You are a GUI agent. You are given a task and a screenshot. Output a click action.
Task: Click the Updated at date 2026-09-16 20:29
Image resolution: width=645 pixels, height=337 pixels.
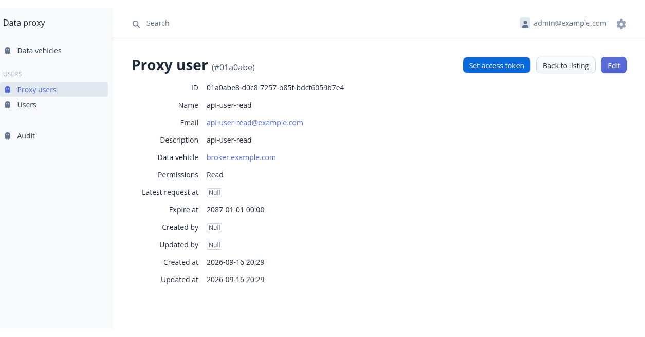(x=235, y=280)
